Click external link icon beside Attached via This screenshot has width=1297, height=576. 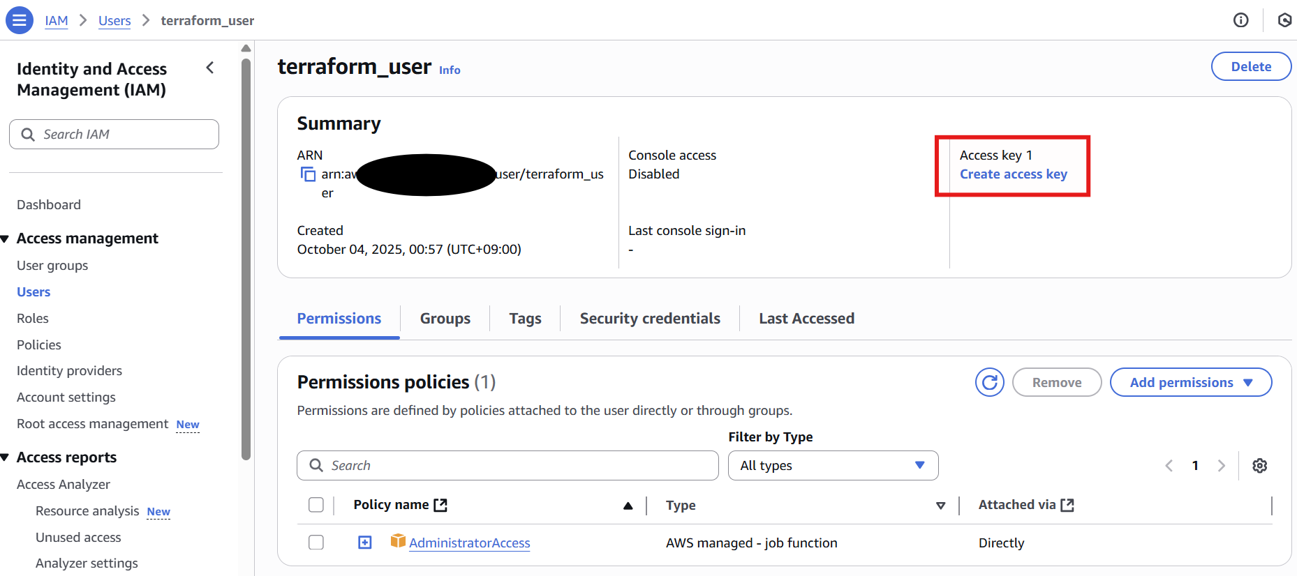1067,505
